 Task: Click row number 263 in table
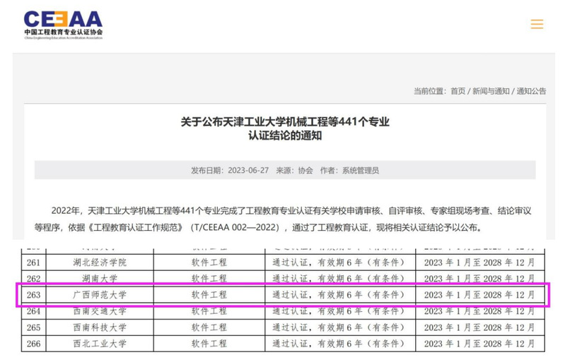tap(33, 294)
